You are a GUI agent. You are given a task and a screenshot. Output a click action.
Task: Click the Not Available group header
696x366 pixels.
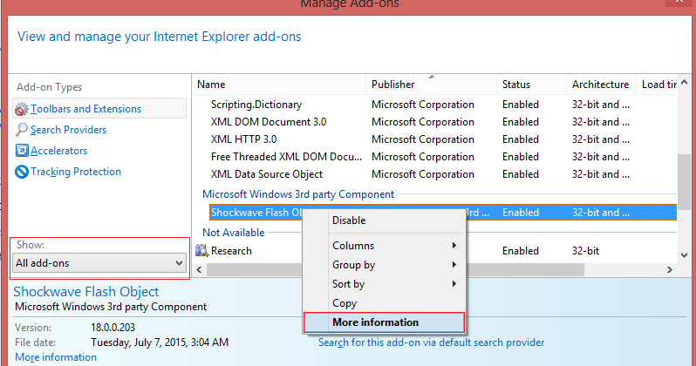pos(233,233)
